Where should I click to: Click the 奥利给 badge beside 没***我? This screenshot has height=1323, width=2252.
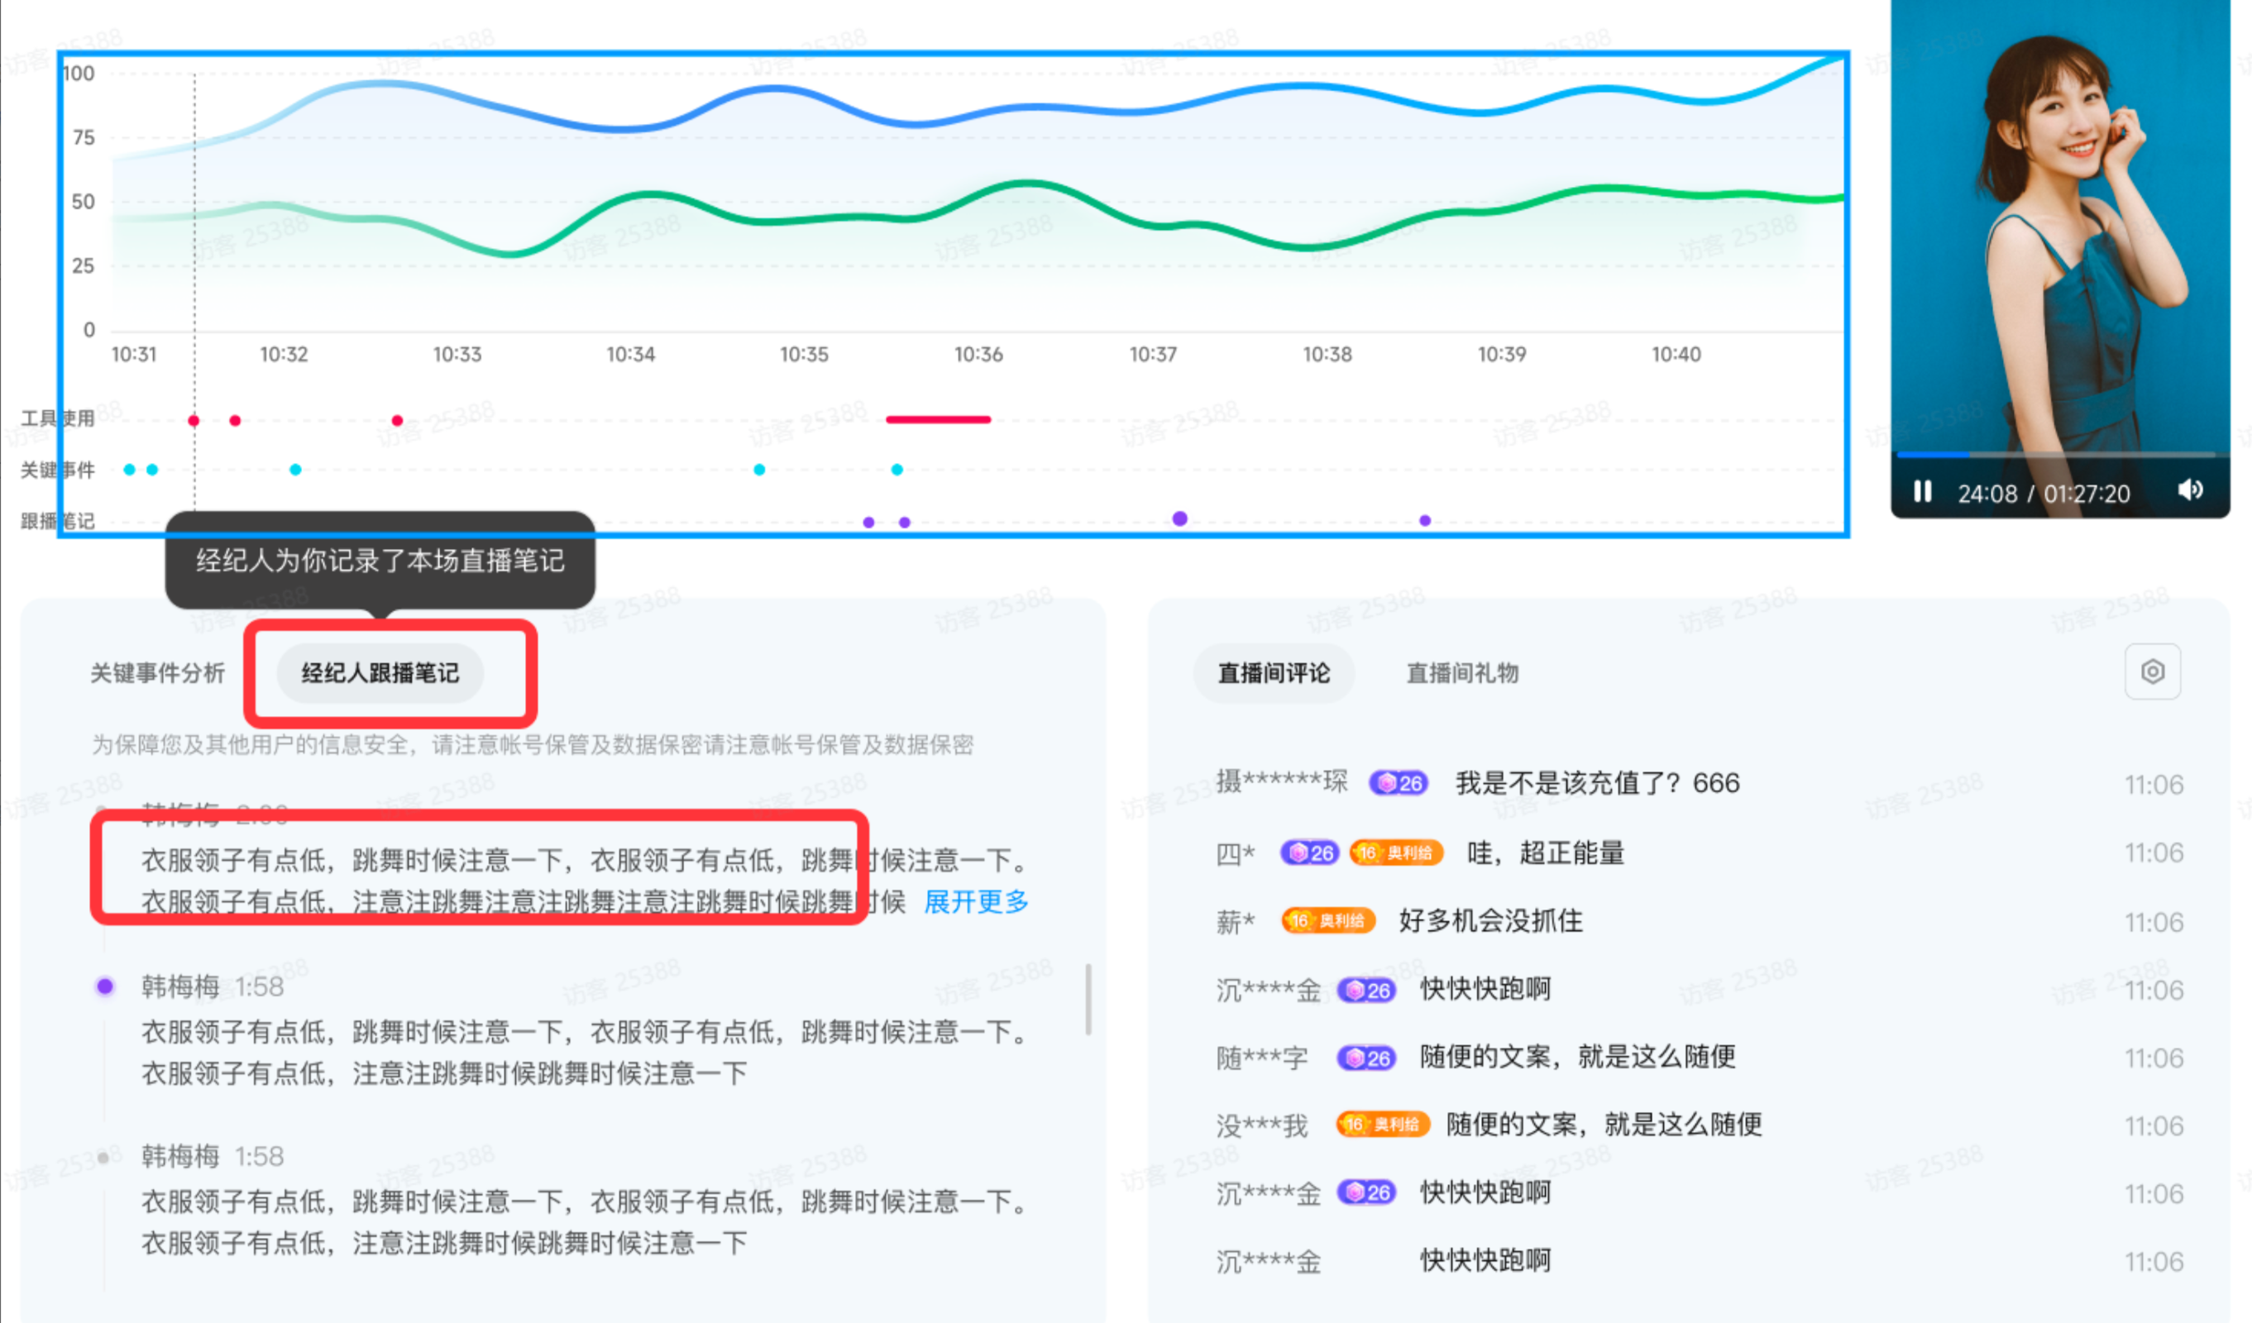coord(1384,1125)
